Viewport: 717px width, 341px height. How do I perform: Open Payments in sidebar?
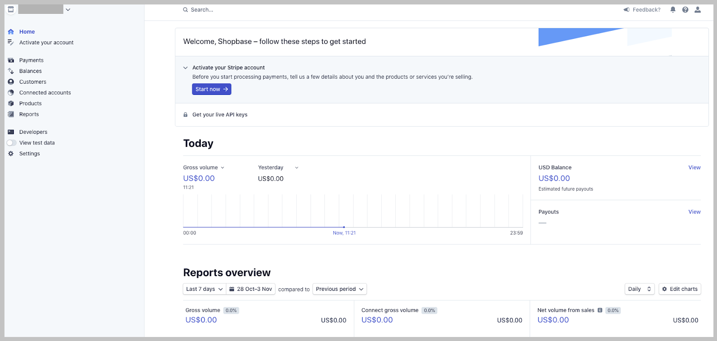point(31,60)
